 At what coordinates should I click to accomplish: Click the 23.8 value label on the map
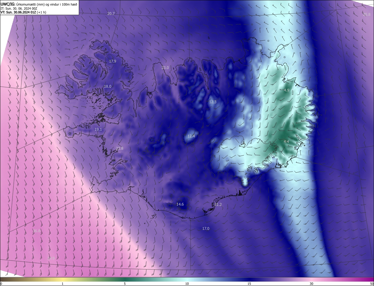coord(120,149)
